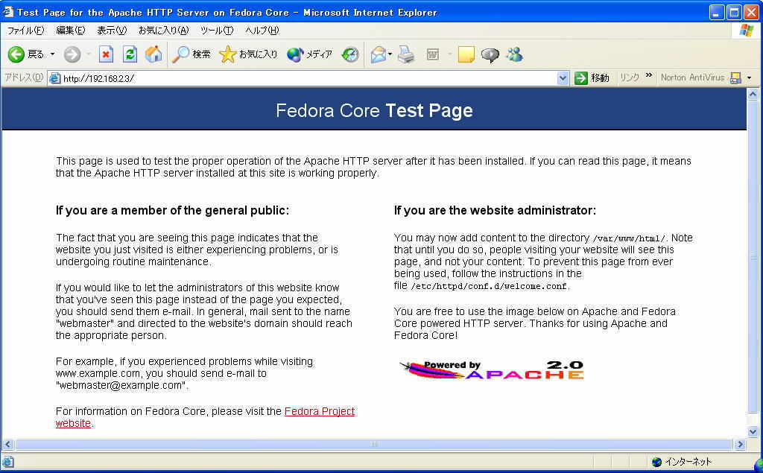This screenshot has height=473, width=763.
Task: Click the address bar URL field
Action: [x=308, y=78]
